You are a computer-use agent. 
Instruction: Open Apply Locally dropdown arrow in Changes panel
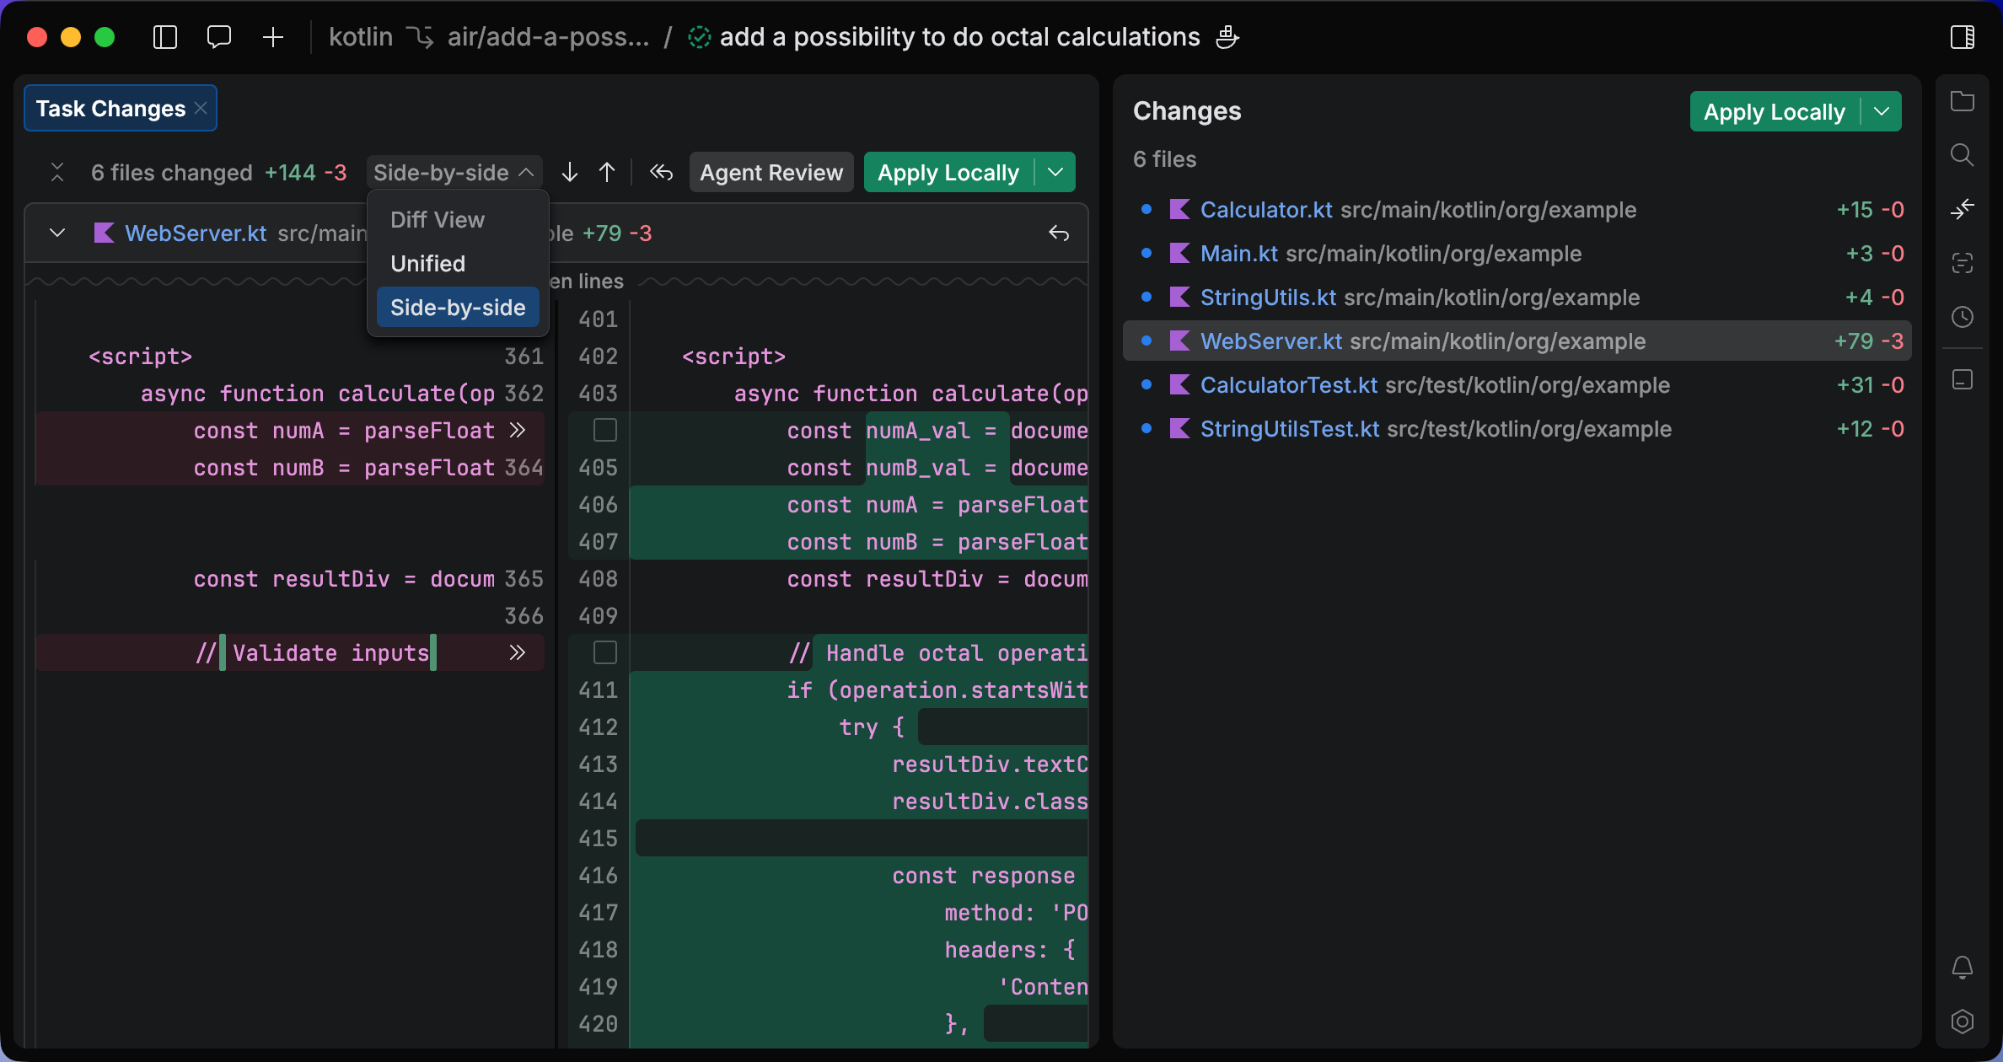[x=1882, y=112]
